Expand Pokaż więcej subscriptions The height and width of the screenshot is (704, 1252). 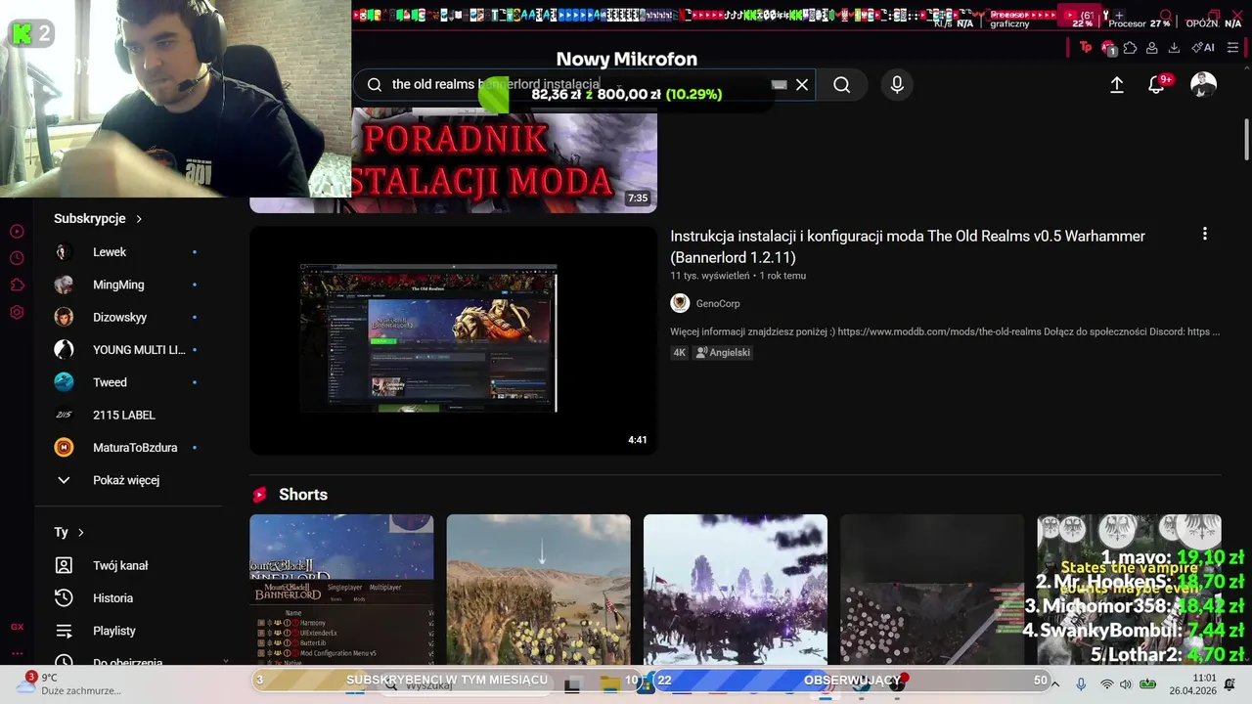coord(127,480)
